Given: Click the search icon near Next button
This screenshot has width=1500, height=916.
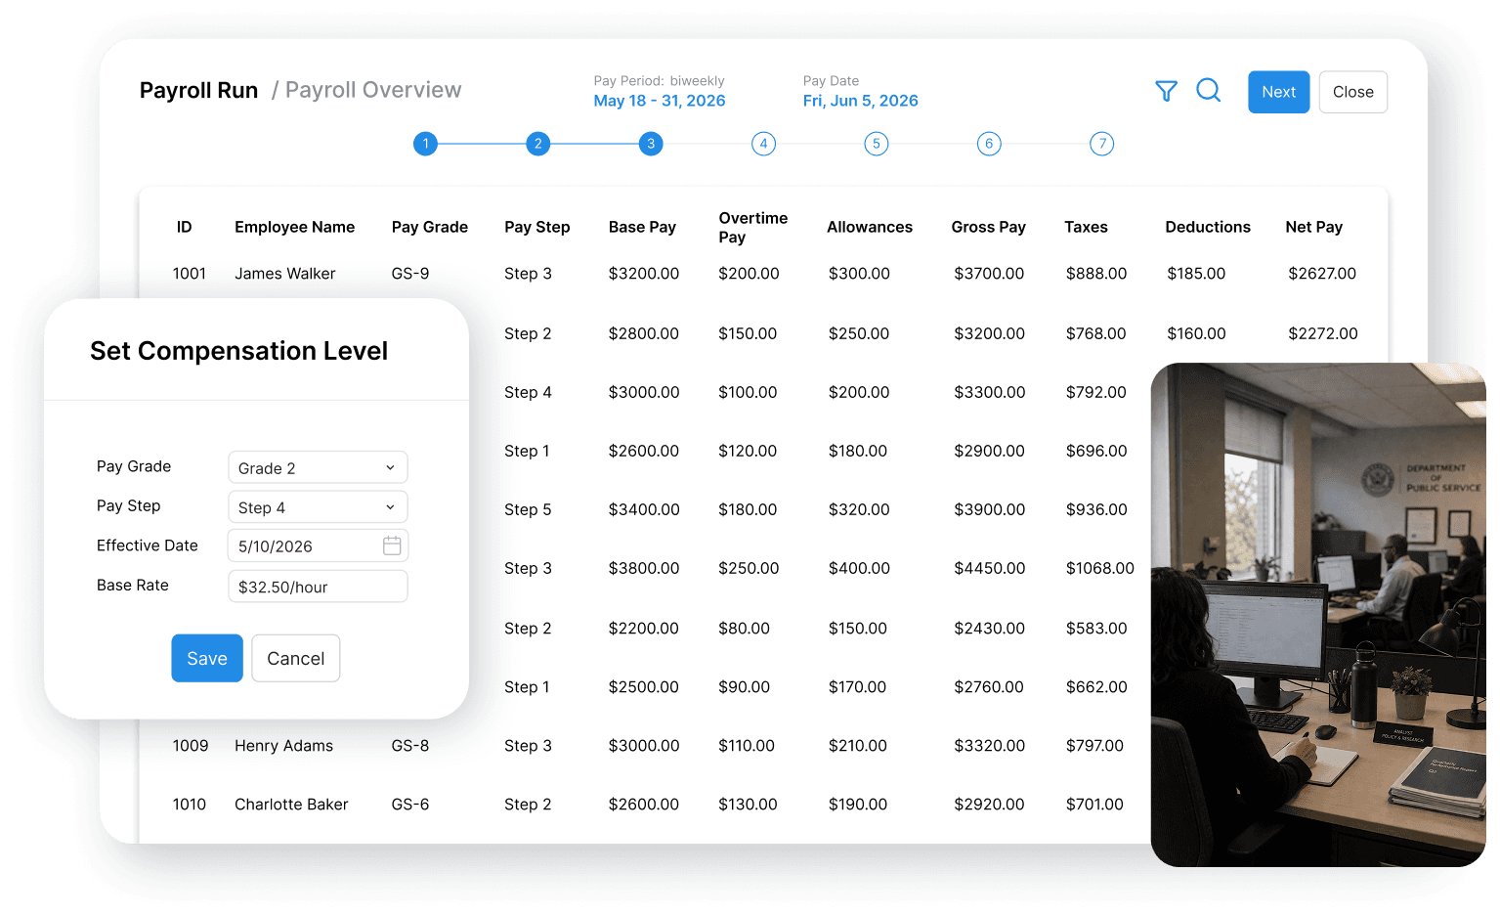Looking at the screenshot, I should (1209, 90).
